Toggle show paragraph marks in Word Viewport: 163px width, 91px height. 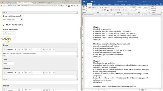(x=128, y=7)
